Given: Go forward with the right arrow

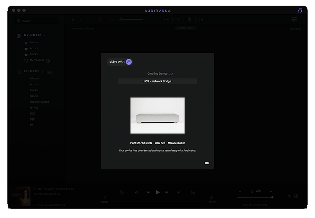Looking at the screenshot, I should click(x=81, y=20).
